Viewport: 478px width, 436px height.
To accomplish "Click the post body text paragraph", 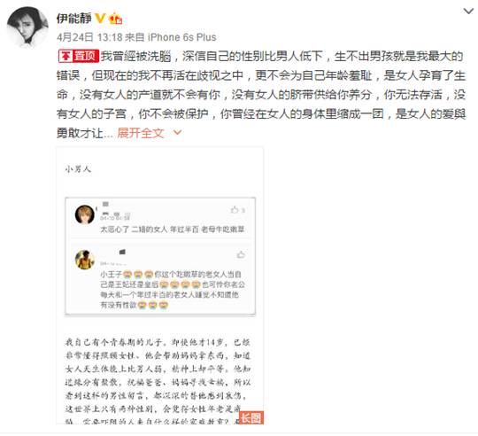I will click(x=261, y=95).
